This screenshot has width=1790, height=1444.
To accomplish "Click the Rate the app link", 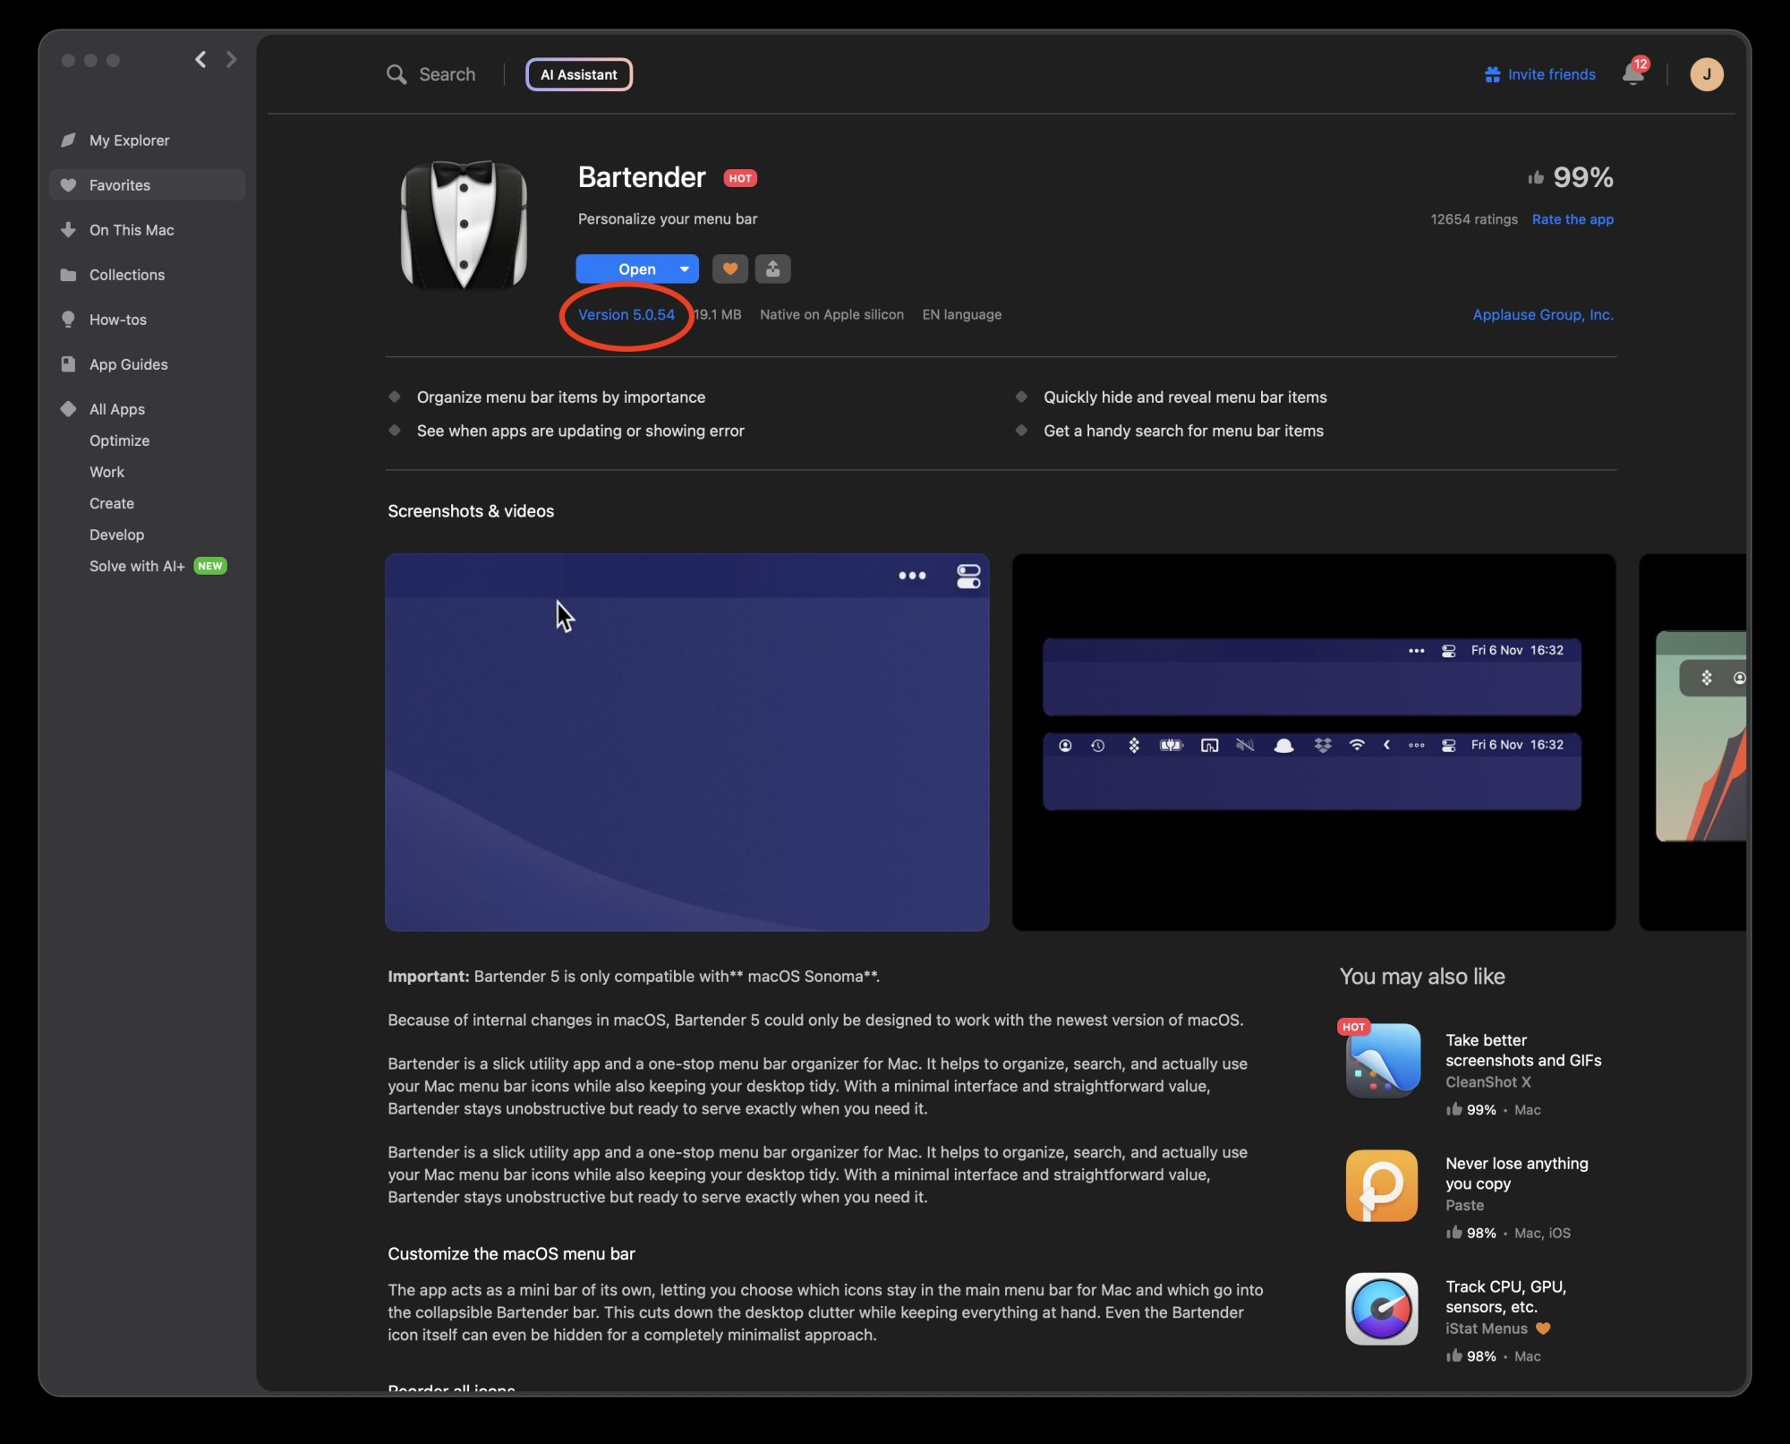I will pos(1573,219).
